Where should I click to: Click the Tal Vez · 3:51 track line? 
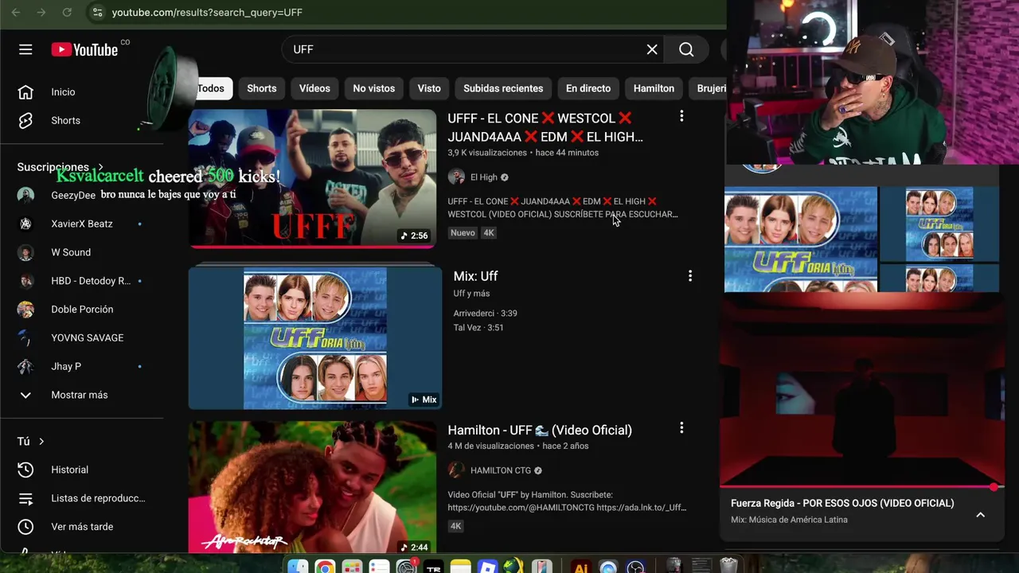tap(478, 328)
